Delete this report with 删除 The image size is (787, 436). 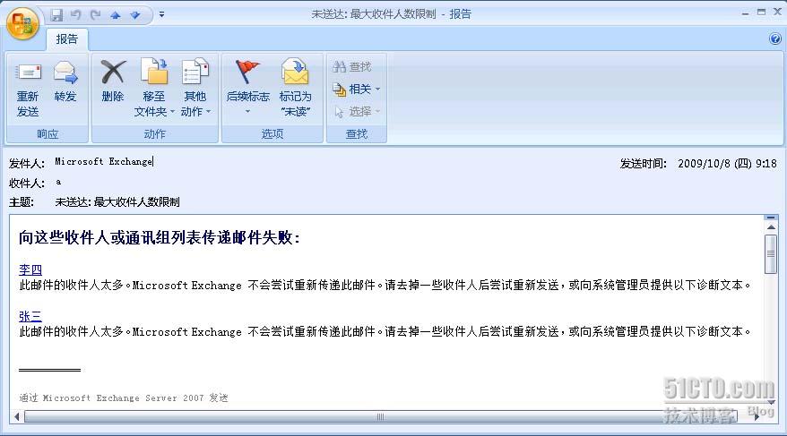tap(112, 81)
